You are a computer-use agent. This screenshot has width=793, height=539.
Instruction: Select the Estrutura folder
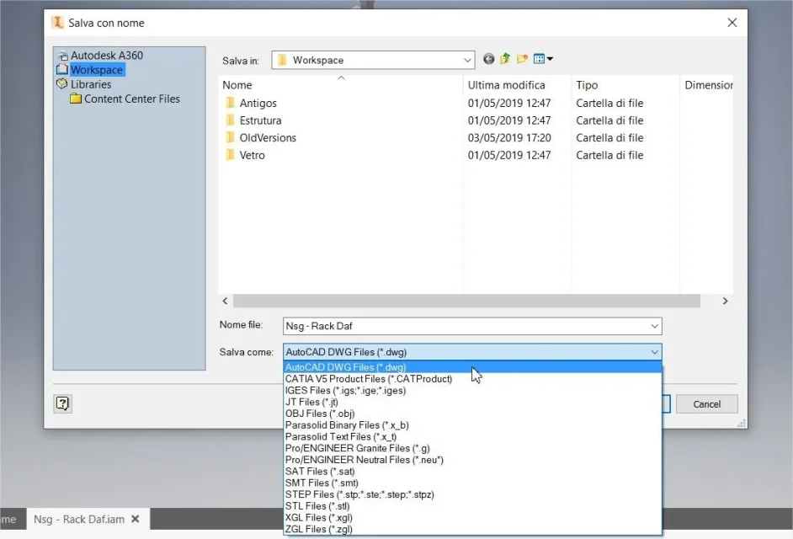point(260,120)
